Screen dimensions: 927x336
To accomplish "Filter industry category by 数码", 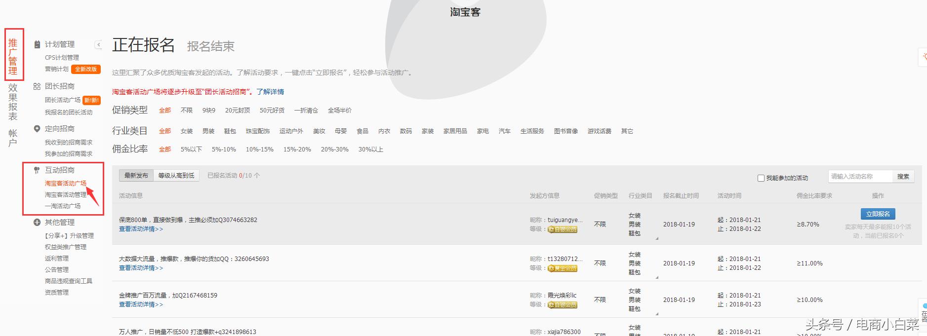I will point(406,131).
